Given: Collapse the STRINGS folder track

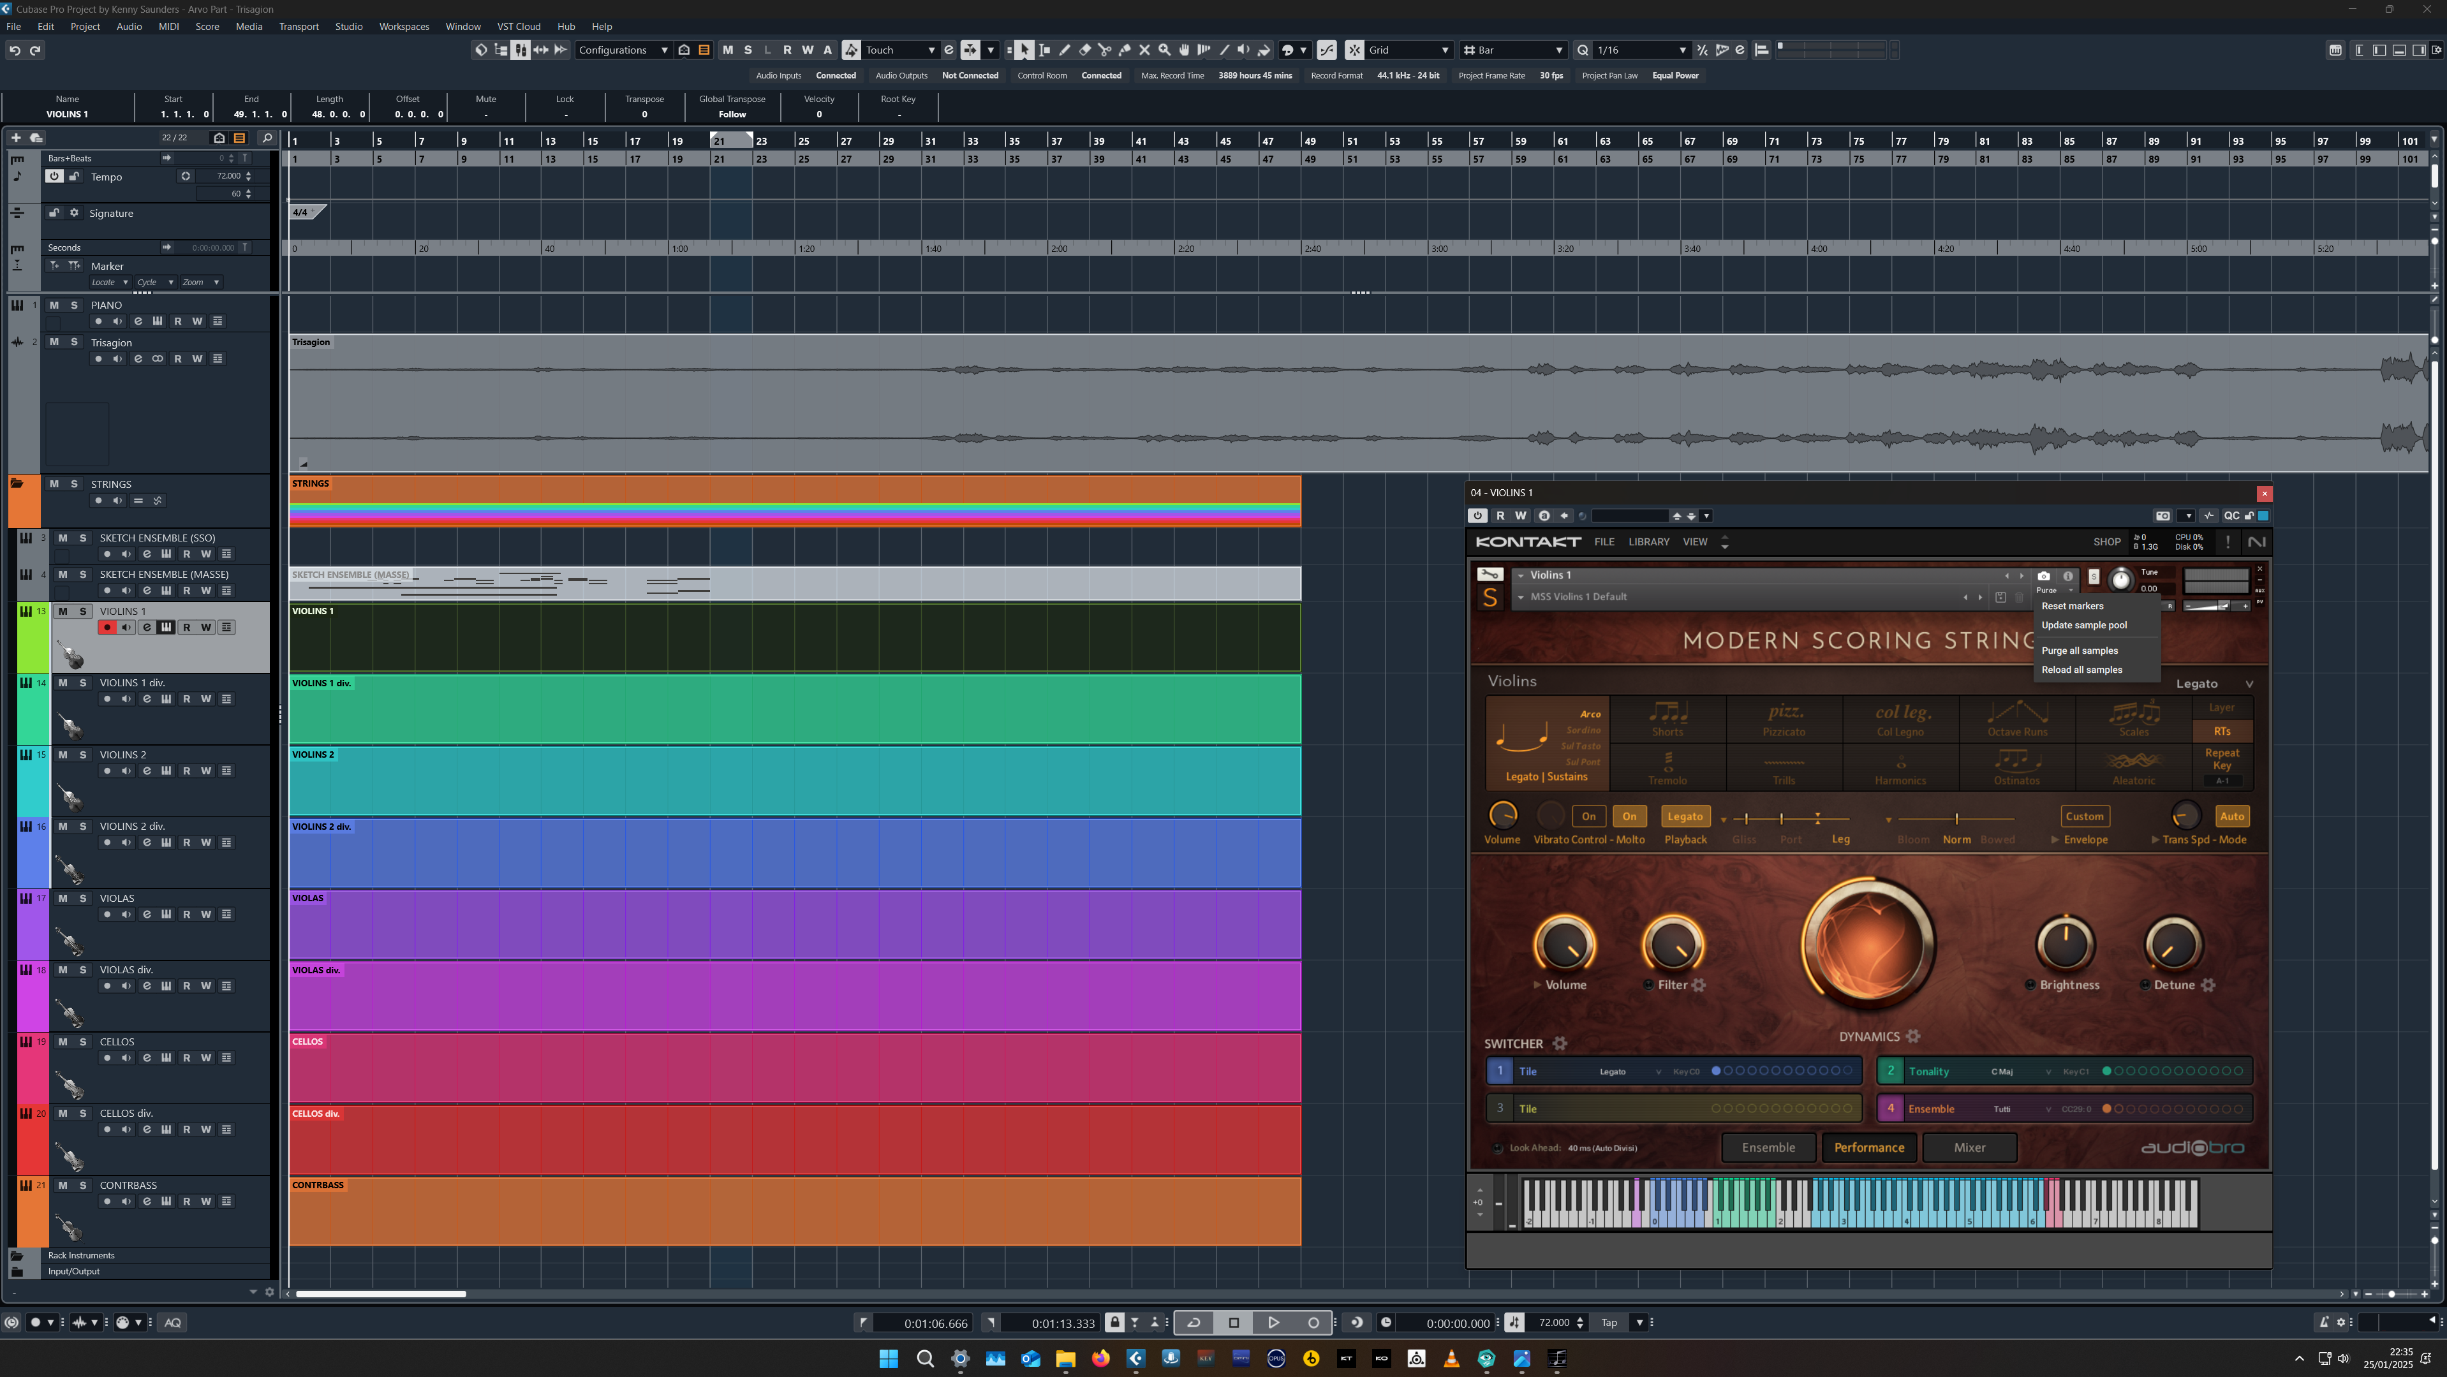Looking at the screenshot, I should pyautogui.click(x=16, y=484).
